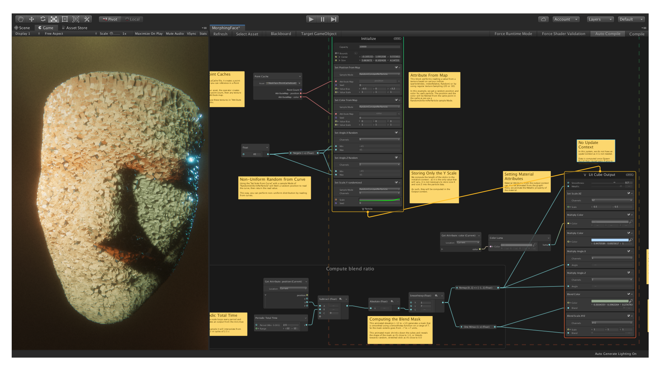Screen dimensions: 660x371
Task: Select the Hand tool in toolbar
Action: [21, 19]
